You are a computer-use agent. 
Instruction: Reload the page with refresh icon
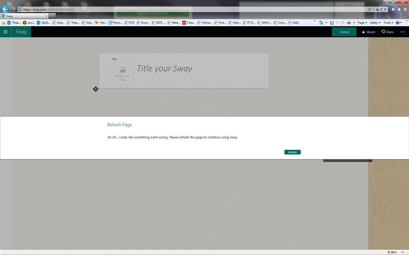point(381,10)
